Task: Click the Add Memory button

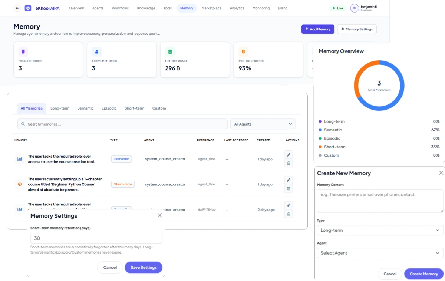Action: coord(318,29)
